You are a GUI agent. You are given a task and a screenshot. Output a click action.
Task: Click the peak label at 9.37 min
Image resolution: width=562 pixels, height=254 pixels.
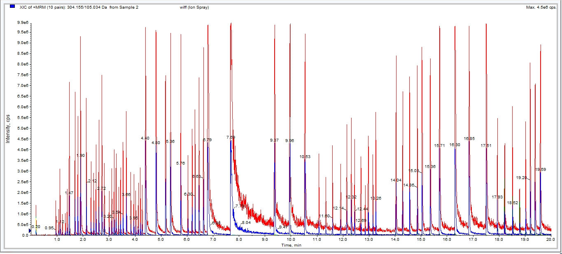click(274, 140)
